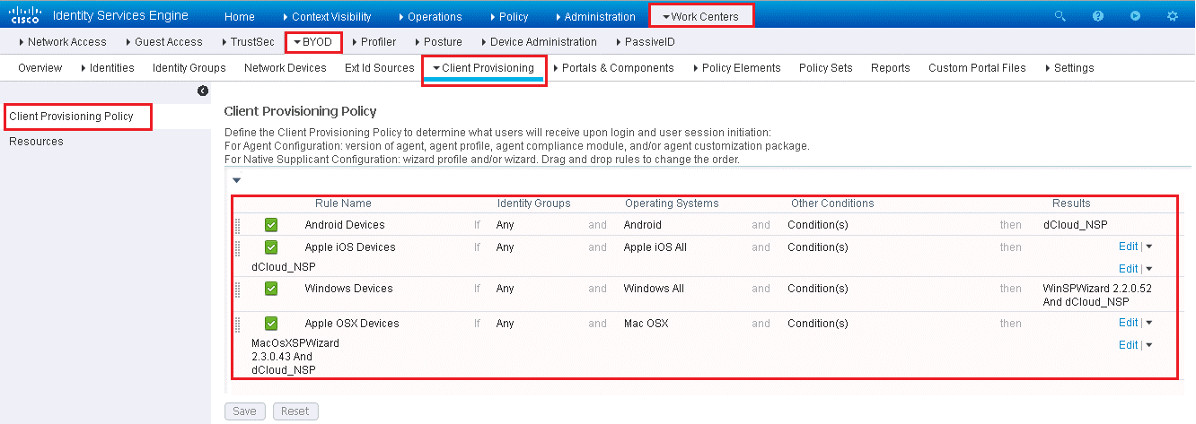Open dropdown arrow beside Edit in Apple OSX row
The image size is (1196, 424).
(x=1148, y=323)
